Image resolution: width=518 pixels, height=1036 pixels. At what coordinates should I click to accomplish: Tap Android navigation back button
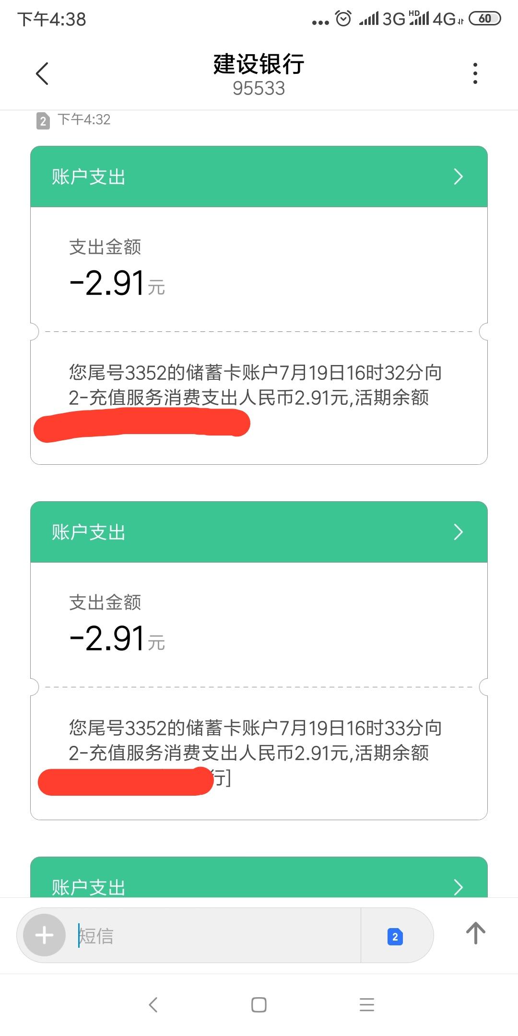pos(153,1004)
